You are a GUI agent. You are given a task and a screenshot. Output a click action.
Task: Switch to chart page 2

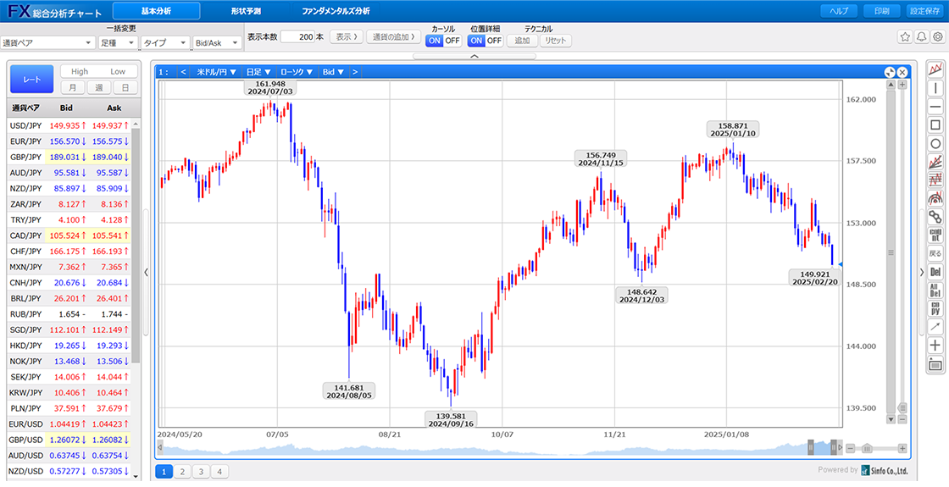coord(183,472)
